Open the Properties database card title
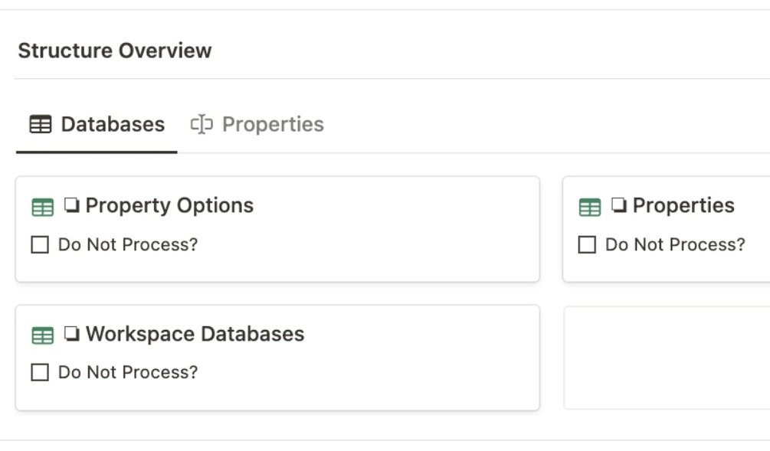Screen dimensions: 770x451 (x=683, y=205)
